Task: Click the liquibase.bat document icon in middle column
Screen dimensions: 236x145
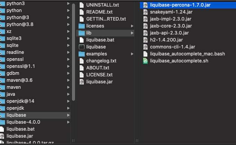Action: 82,40
